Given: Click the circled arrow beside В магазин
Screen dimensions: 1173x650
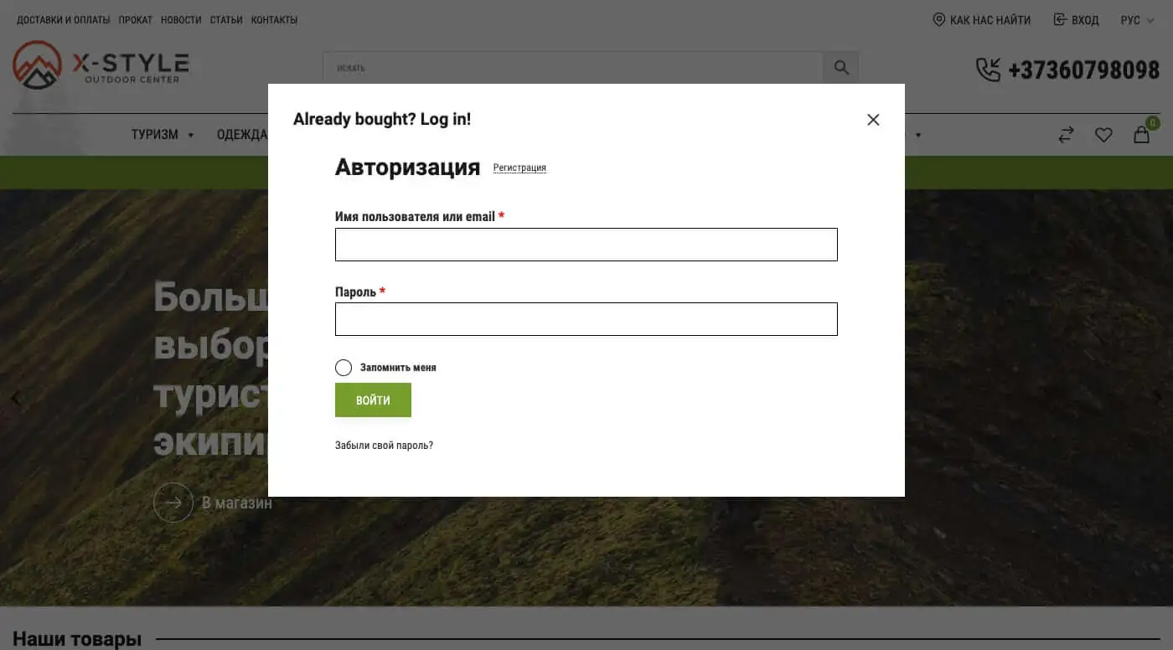Looking at the screenshot, I should click(173, 503).
